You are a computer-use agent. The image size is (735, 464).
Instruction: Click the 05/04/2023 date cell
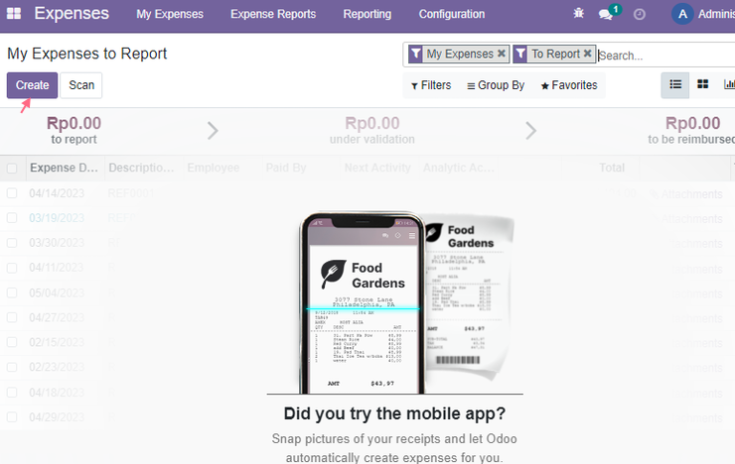pos(57,293)
